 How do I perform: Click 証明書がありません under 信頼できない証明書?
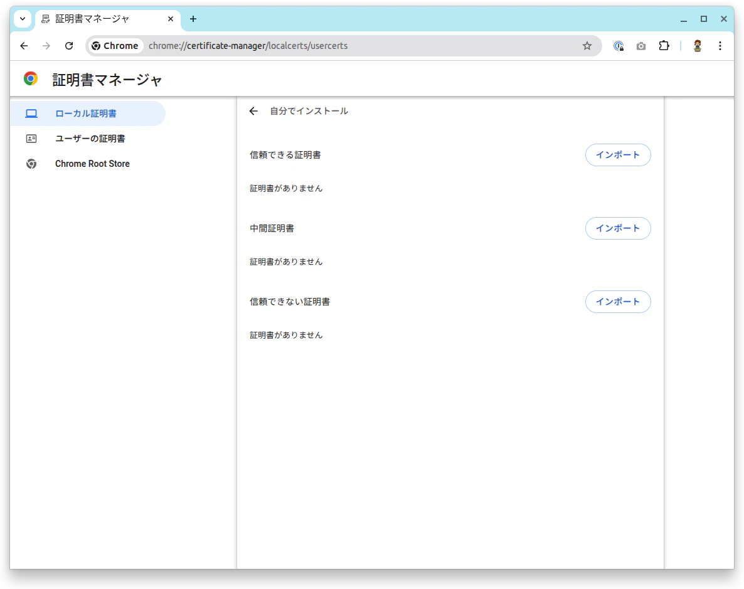286,335
